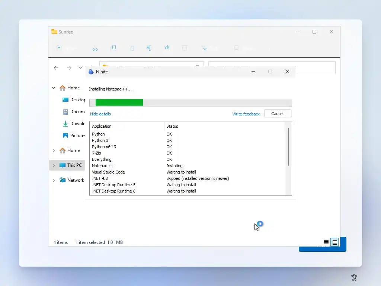Select Documents in the navigation pane
Image resolution: width=381 pixels, height=286 pixels.
[74, 112]
